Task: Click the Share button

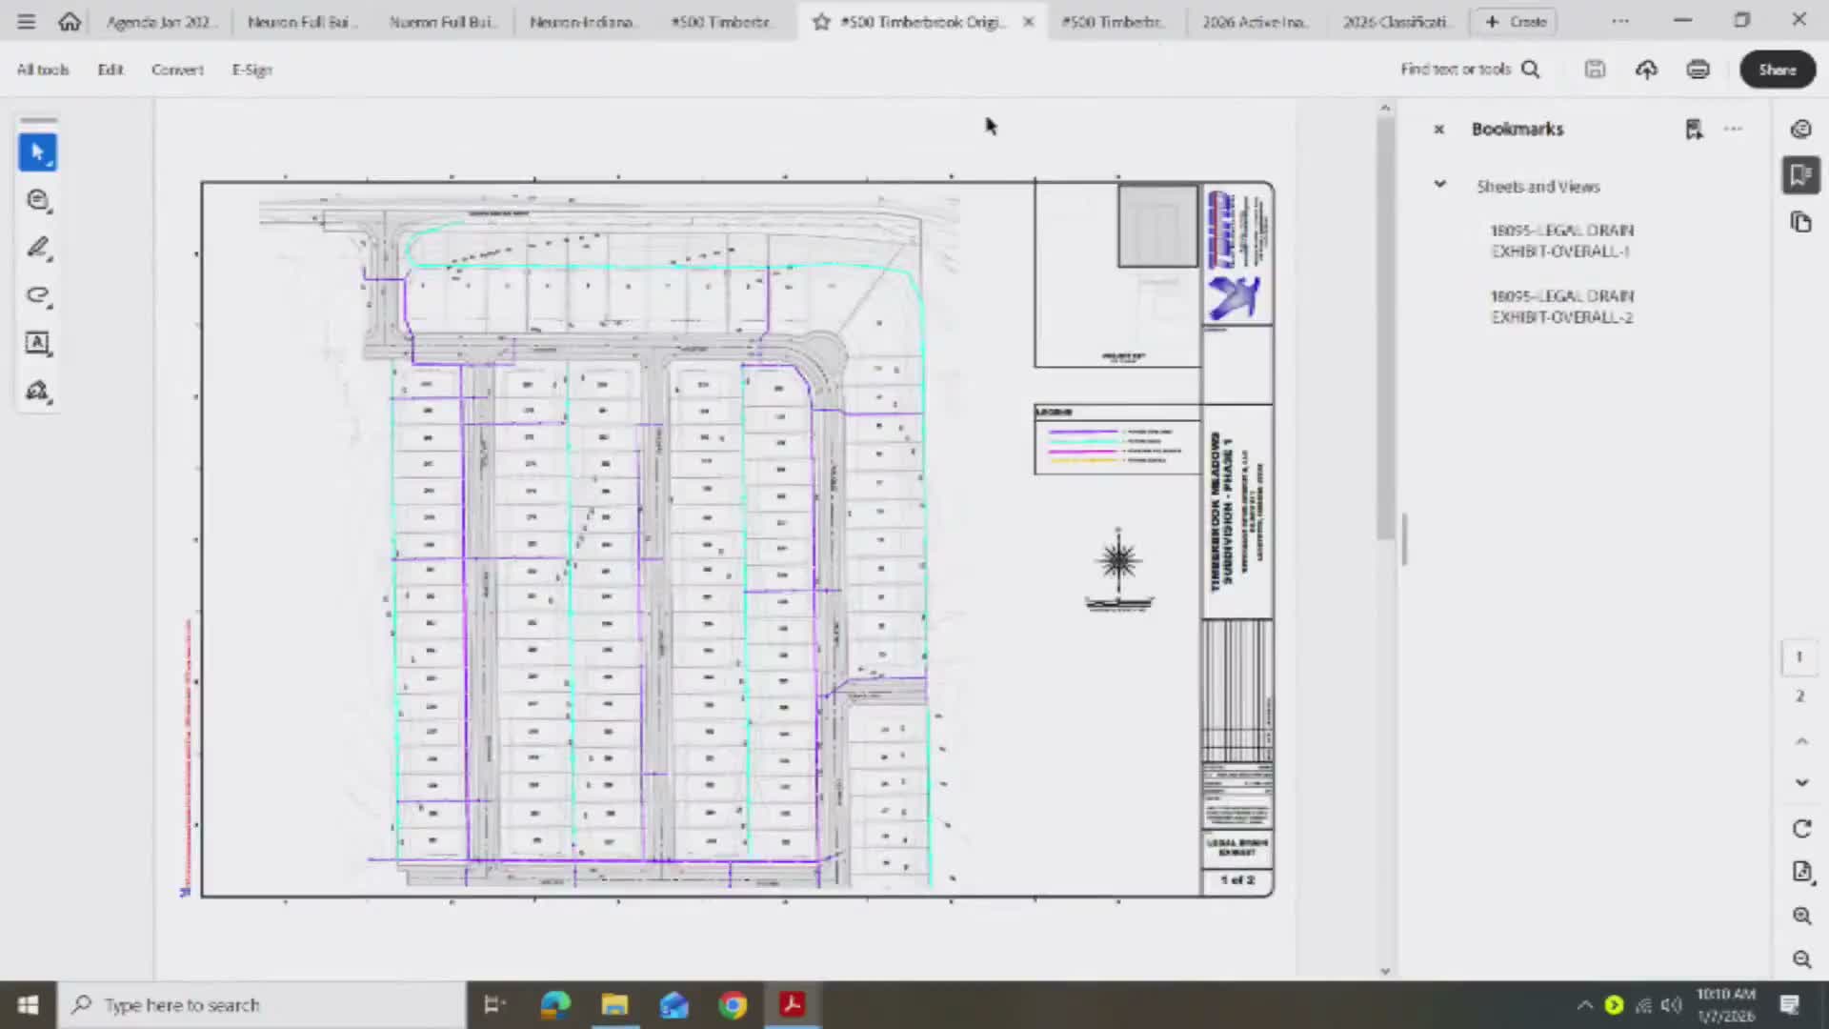Action: tap(1777, 70)
